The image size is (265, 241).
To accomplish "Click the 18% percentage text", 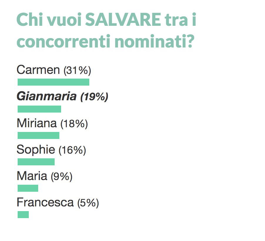I will click(74, 124).
